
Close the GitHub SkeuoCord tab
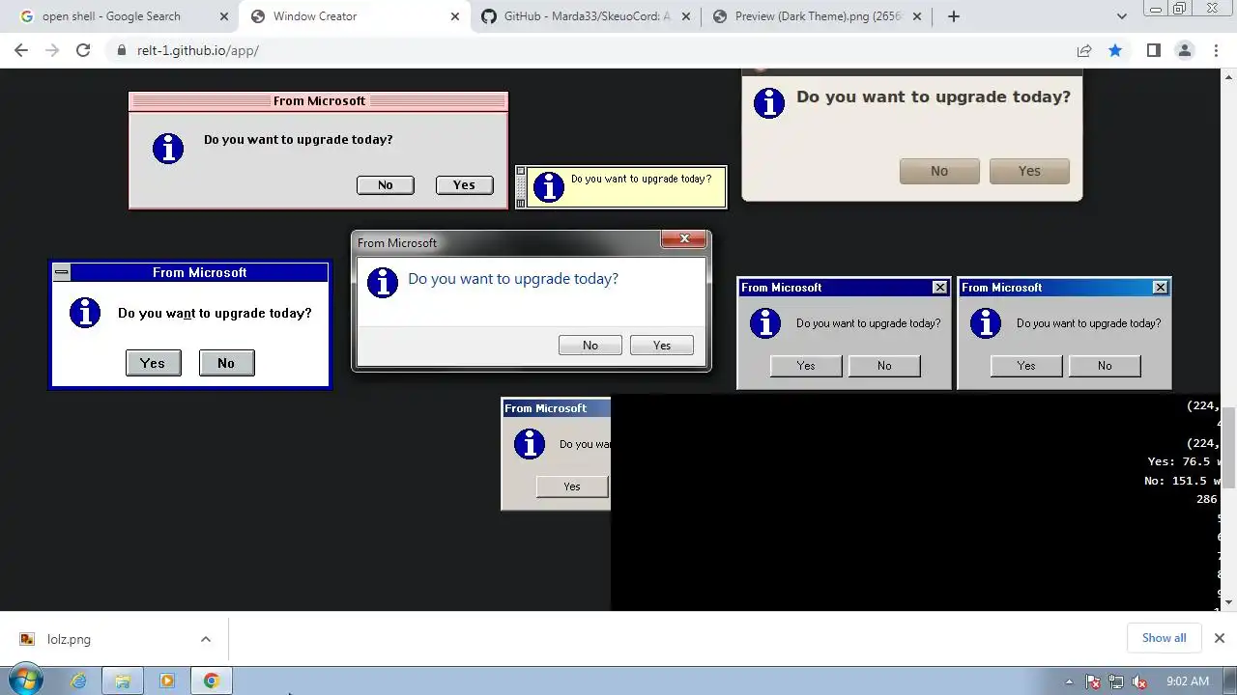[x=686, y=16]
